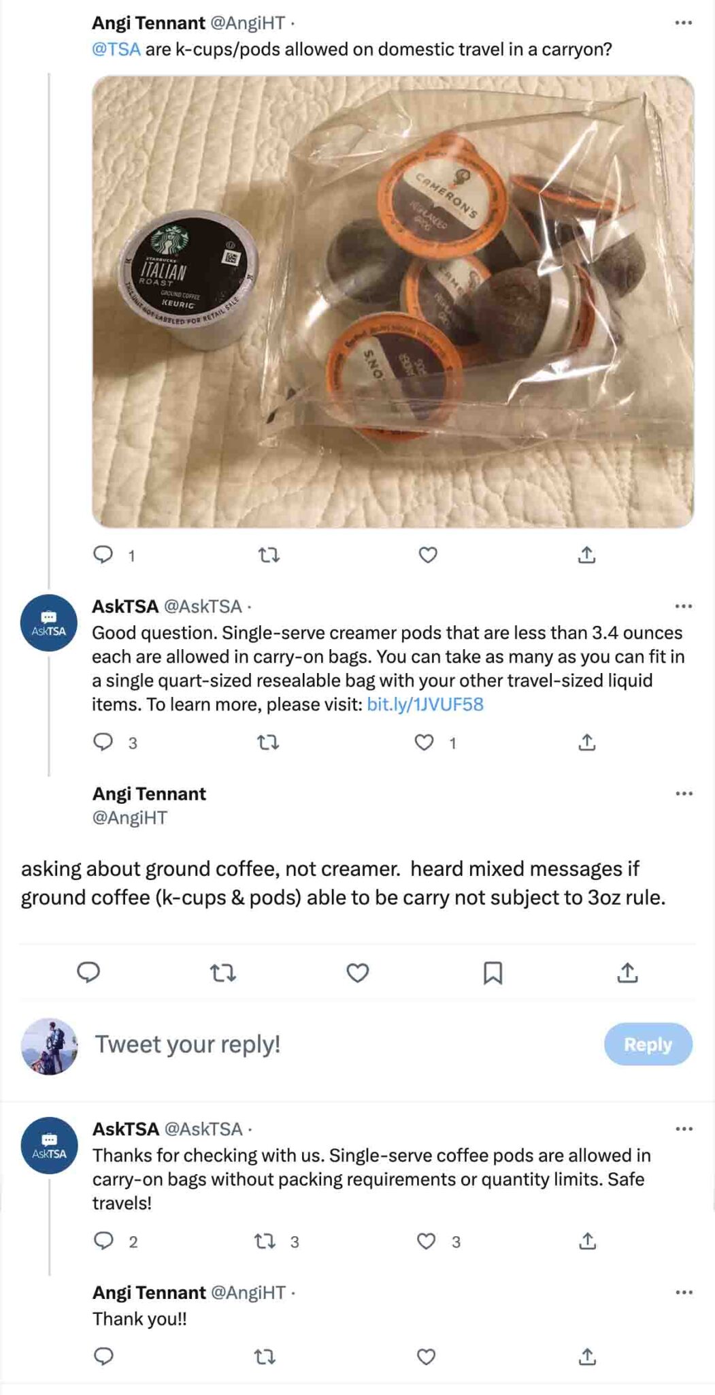This screenshot has height=1395, width=715.
Task: Like the "Thank you!!" tweet
Action: click(x=426, y=1357)
